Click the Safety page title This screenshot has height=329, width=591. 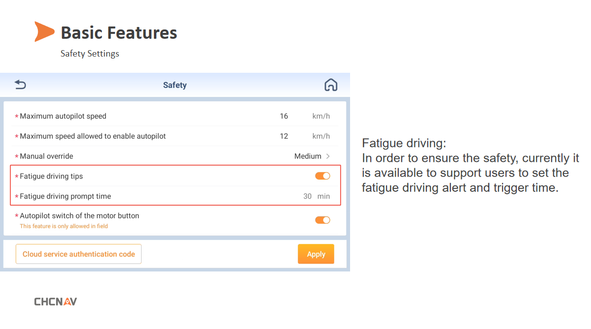[175, 85]
